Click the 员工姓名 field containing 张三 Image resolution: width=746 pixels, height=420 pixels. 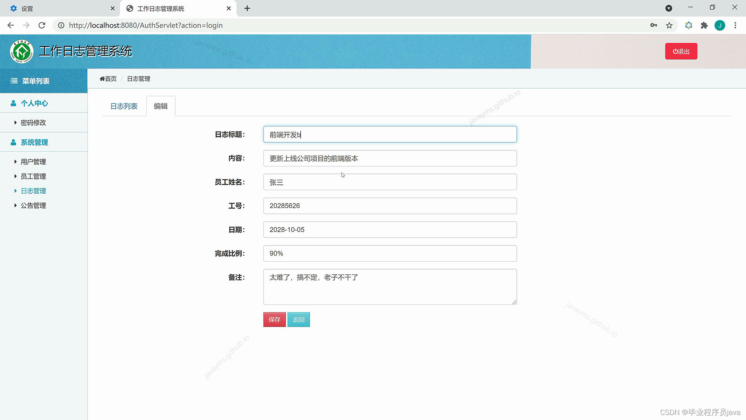(390, 182)
